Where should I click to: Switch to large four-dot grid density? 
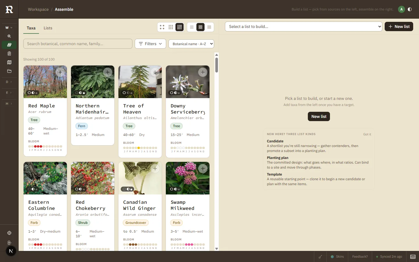tap(162, 27)
